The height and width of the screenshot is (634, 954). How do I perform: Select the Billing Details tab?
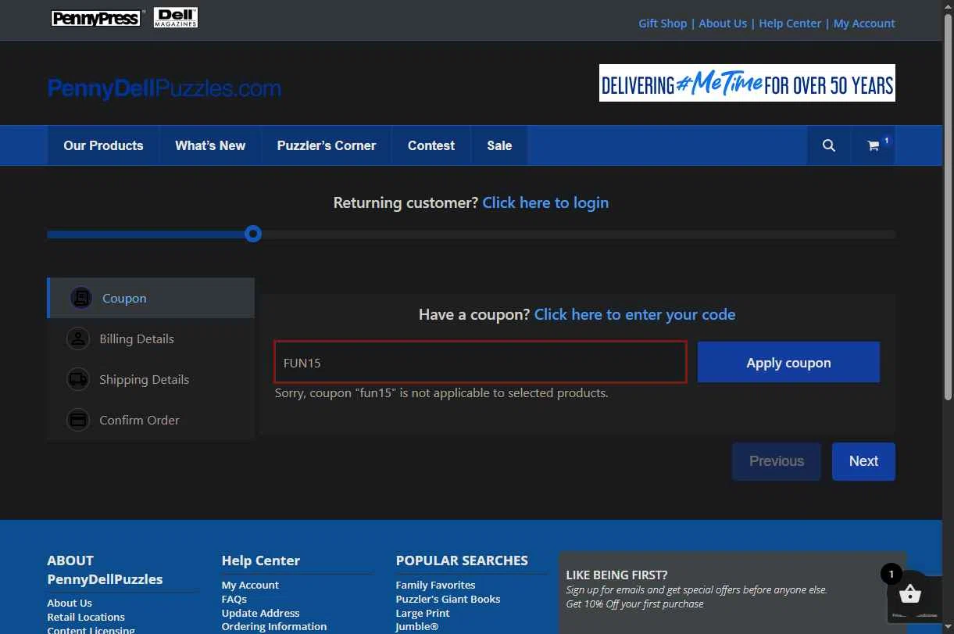(x=152, y=338)
